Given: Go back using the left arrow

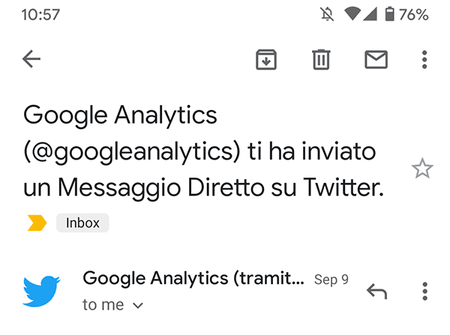Looking at the screenshot, I should tap(31, 59).
